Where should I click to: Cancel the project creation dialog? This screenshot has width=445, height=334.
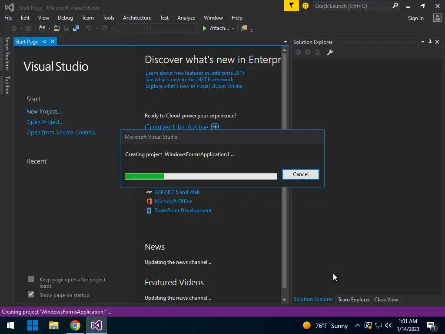(x=301, y=174)
